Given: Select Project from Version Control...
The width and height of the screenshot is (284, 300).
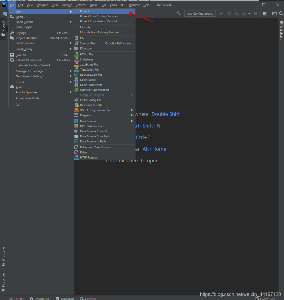Looking at the screenshot, I should pyautogui.click(x=99, y=21).
